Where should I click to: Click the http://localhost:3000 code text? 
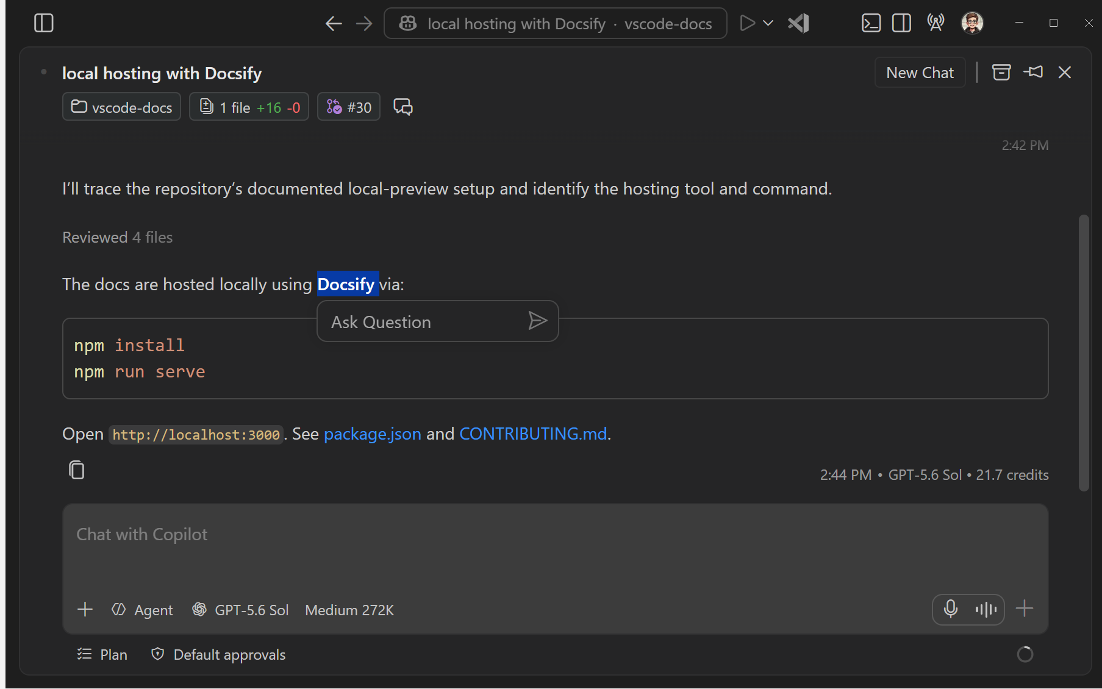point(196,435)
